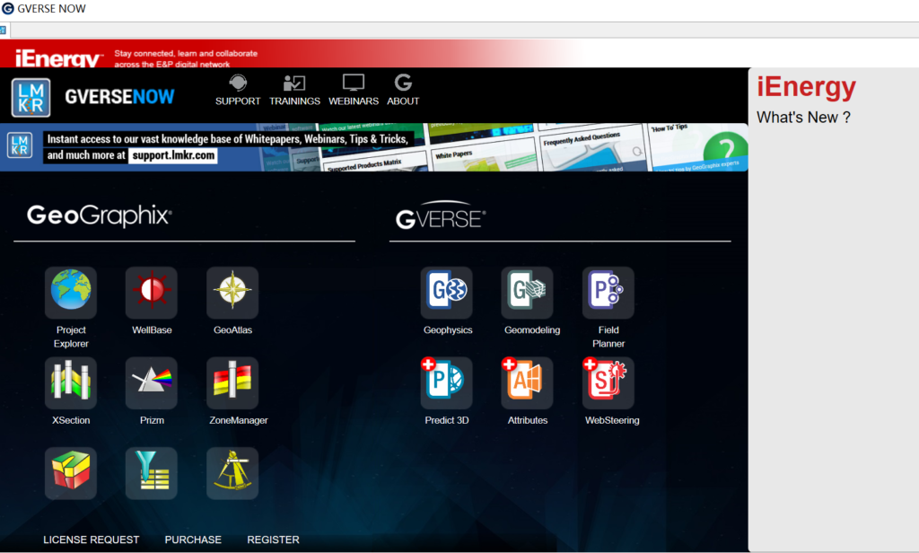Click the REGISTER link

[x=273, y=540]
